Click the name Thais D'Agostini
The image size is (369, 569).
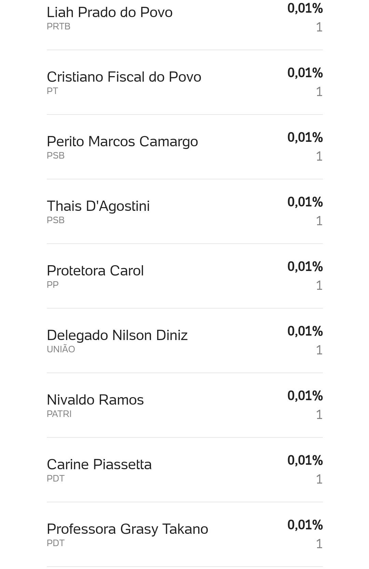coord(98,206)
